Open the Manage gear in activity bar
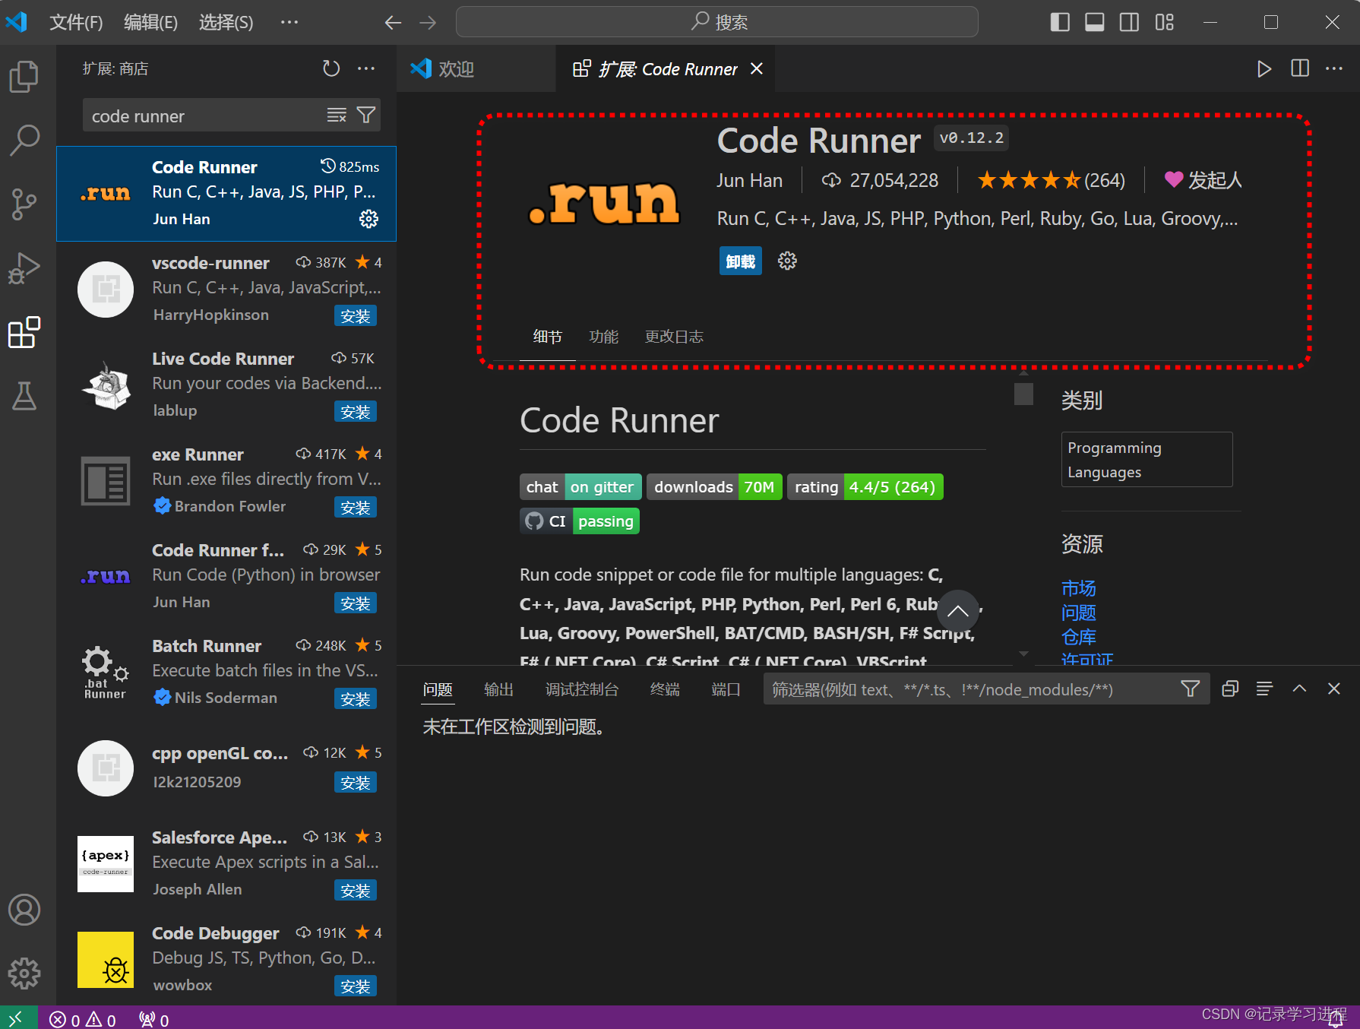The width and height of the screenshot is (1360, 1029). [x=24, y=973]
